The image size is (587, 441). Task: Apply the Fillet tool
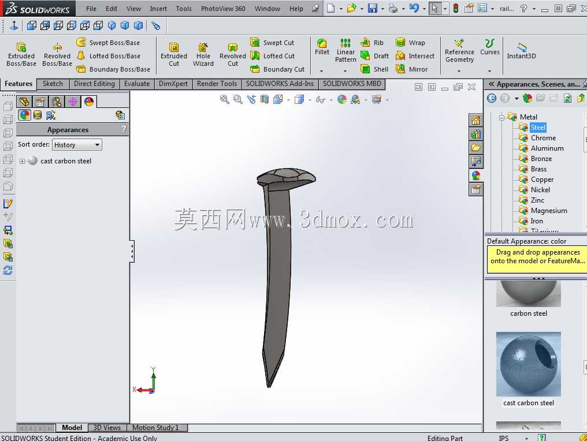(x=322, y=47)
